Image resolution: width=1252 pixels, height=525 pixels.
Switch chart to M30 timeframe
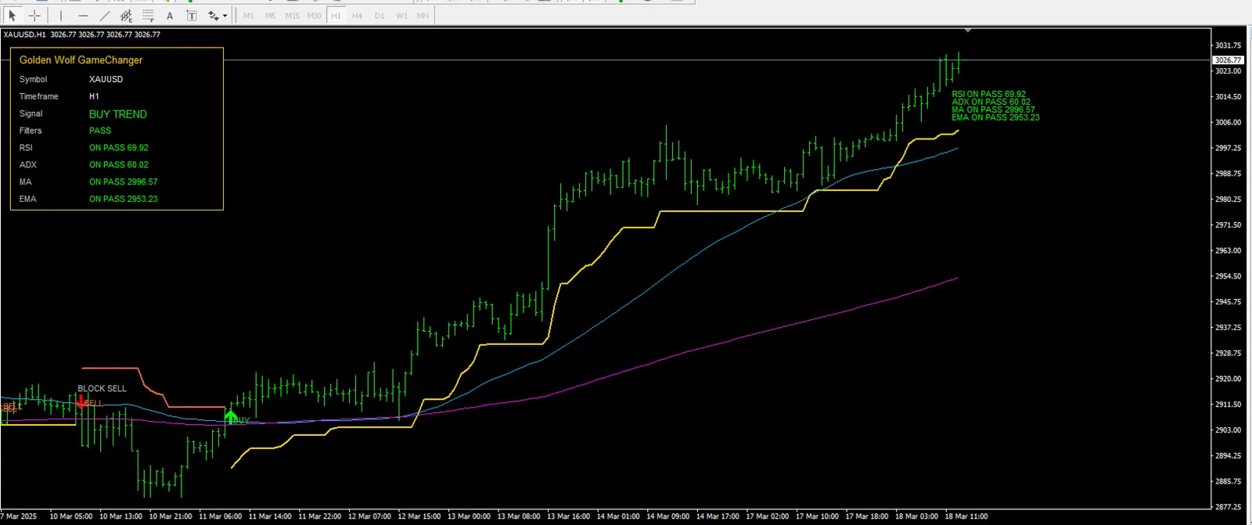click(314, 16)
